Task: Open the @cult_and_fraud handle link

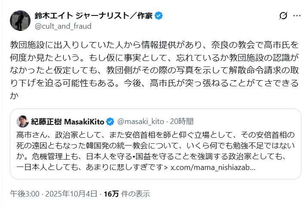Action: [x=63, y=26]
